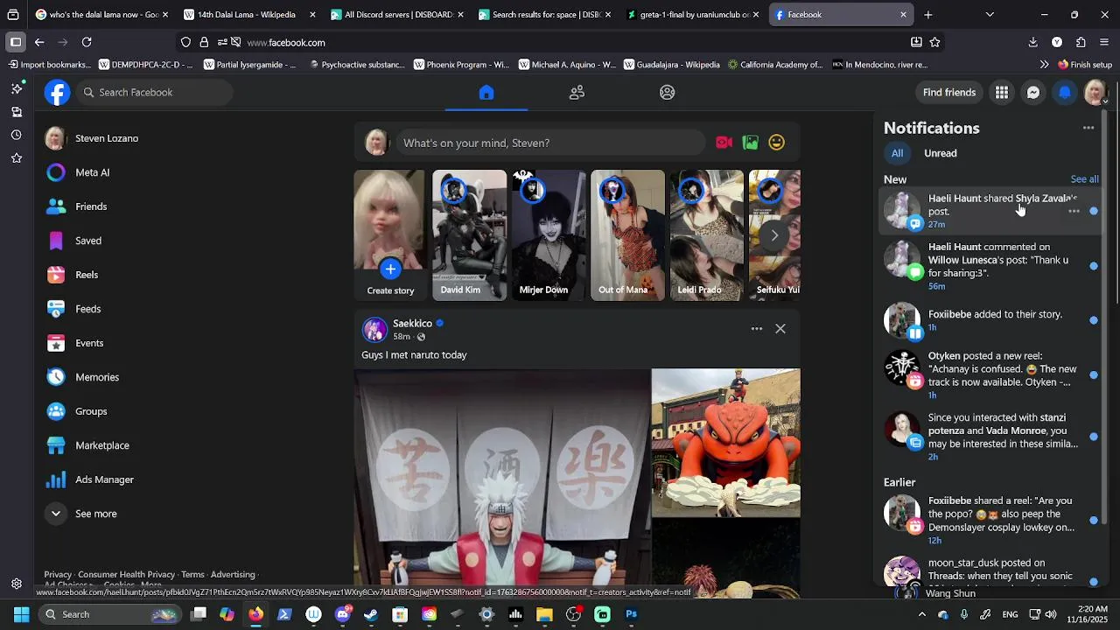This screenshot has height=630, width=1120.
Task: Open browser sidebar settings gear
Action: click(16, 584)
